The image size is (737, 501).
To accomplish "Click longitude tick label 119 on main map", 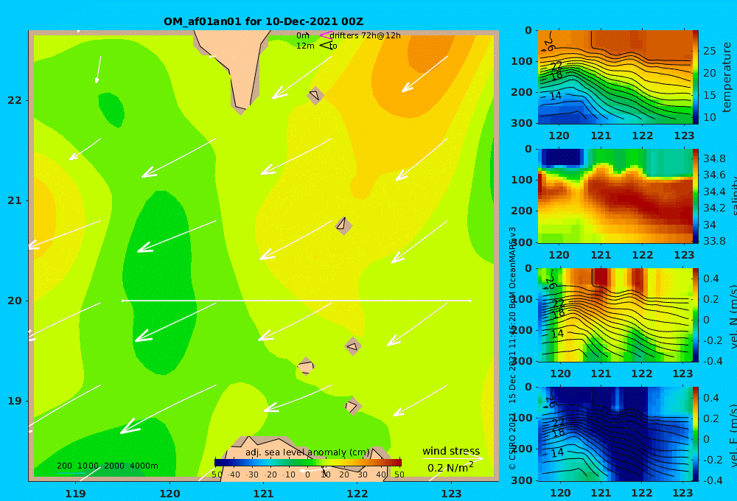I will [x=76, y=494].
